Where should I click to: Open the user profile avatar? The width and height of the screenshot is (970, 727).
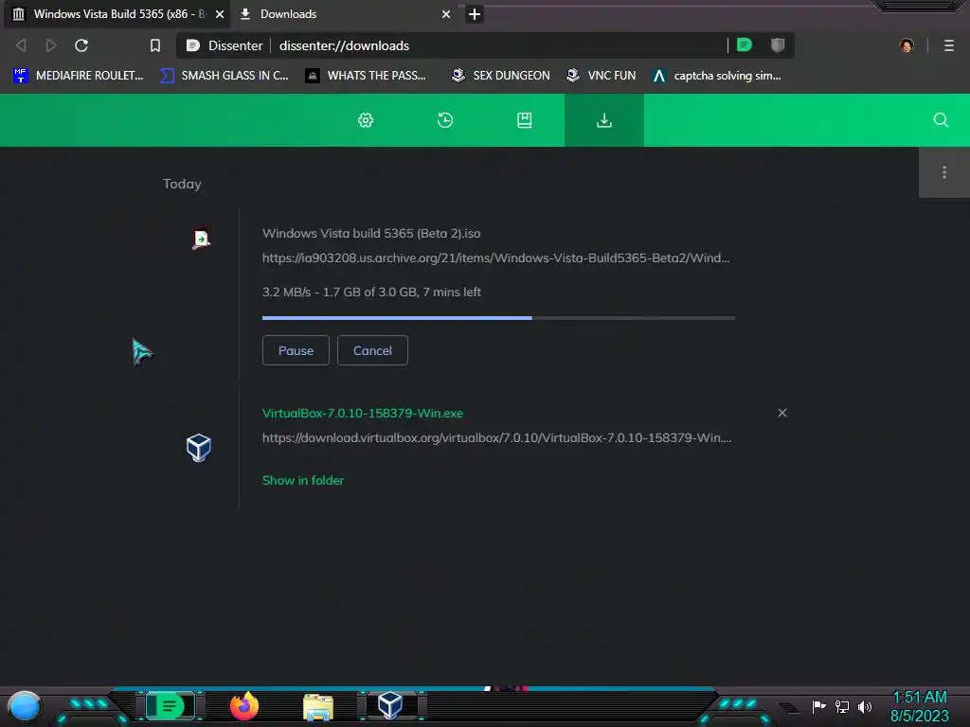click(907, 45)
